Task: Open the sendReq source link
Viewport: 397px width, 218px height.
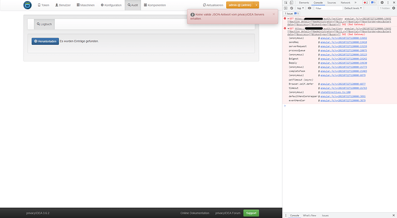Action: (x=343, y=43)
